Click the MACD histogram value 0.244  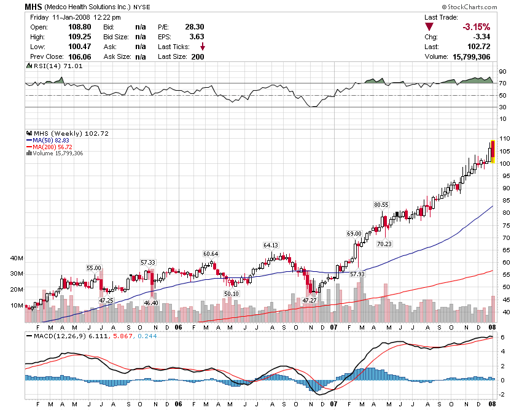pyautogui.click(x=147, y=336)
